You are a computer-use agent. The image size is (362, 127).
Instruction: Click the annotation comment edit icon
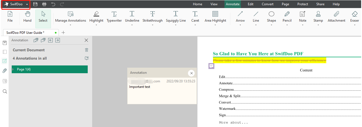tap(87, 58)
